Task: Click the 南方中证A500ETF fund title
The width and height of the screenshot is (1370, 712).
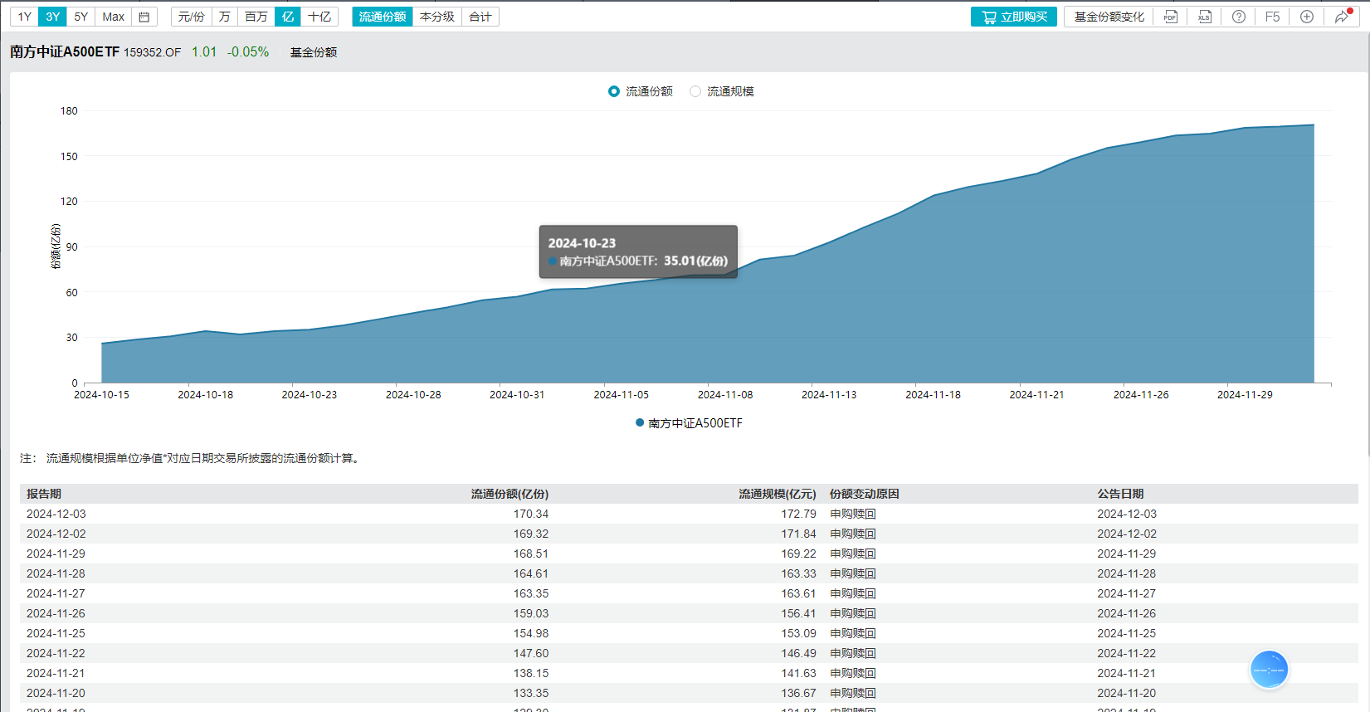Action: 65,51
